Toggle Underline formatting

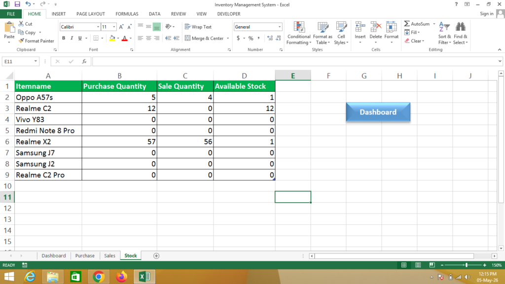point(80,38)
